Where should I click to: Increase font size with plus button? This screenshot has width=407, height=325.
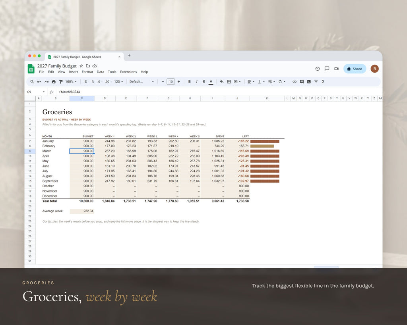(178, 82)
